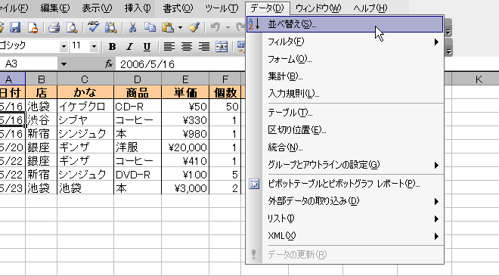Click the Print icon in toolbar
The image size is (499, 276).
click(x=54, y=27)
